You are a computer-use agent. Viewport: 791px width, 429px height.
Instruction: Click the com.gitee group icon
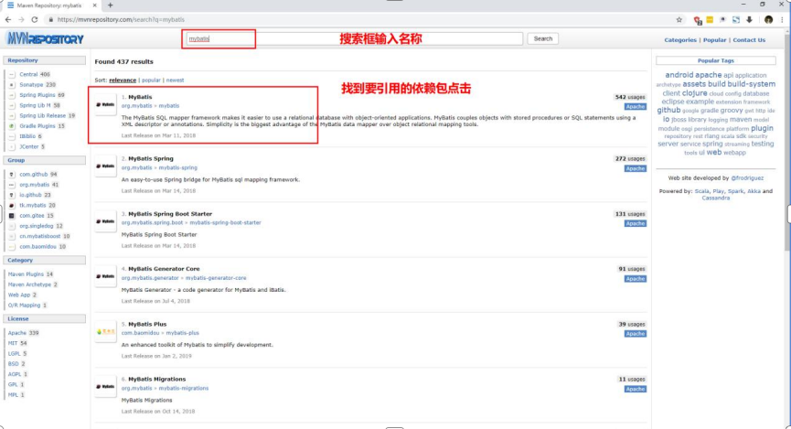[12, 216]
